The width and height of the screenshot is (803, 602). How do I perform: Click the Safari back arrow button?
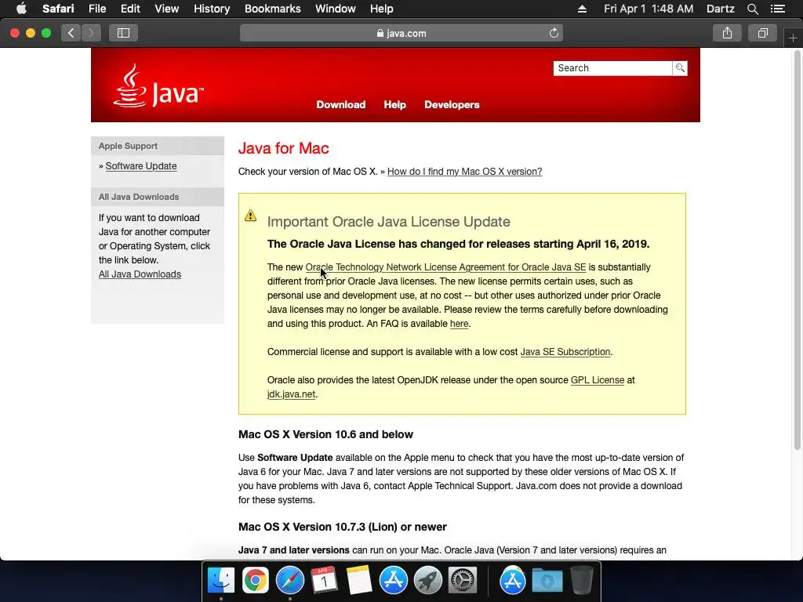point(71,33)
